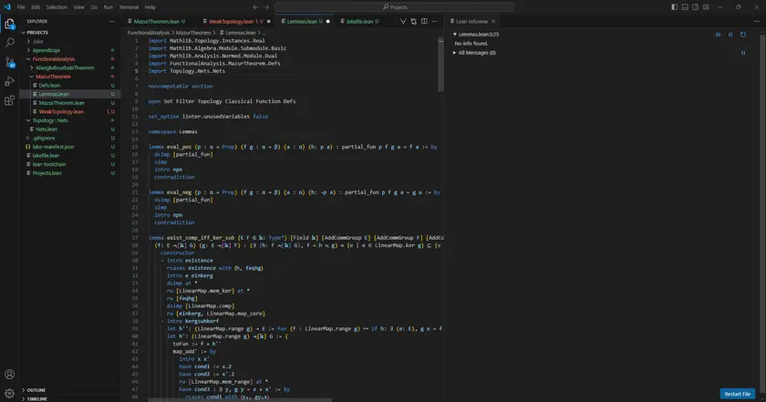Open Explorer panel ellipsis menu
This screenshot has height=402, width=766.
[x=112, y=22]
